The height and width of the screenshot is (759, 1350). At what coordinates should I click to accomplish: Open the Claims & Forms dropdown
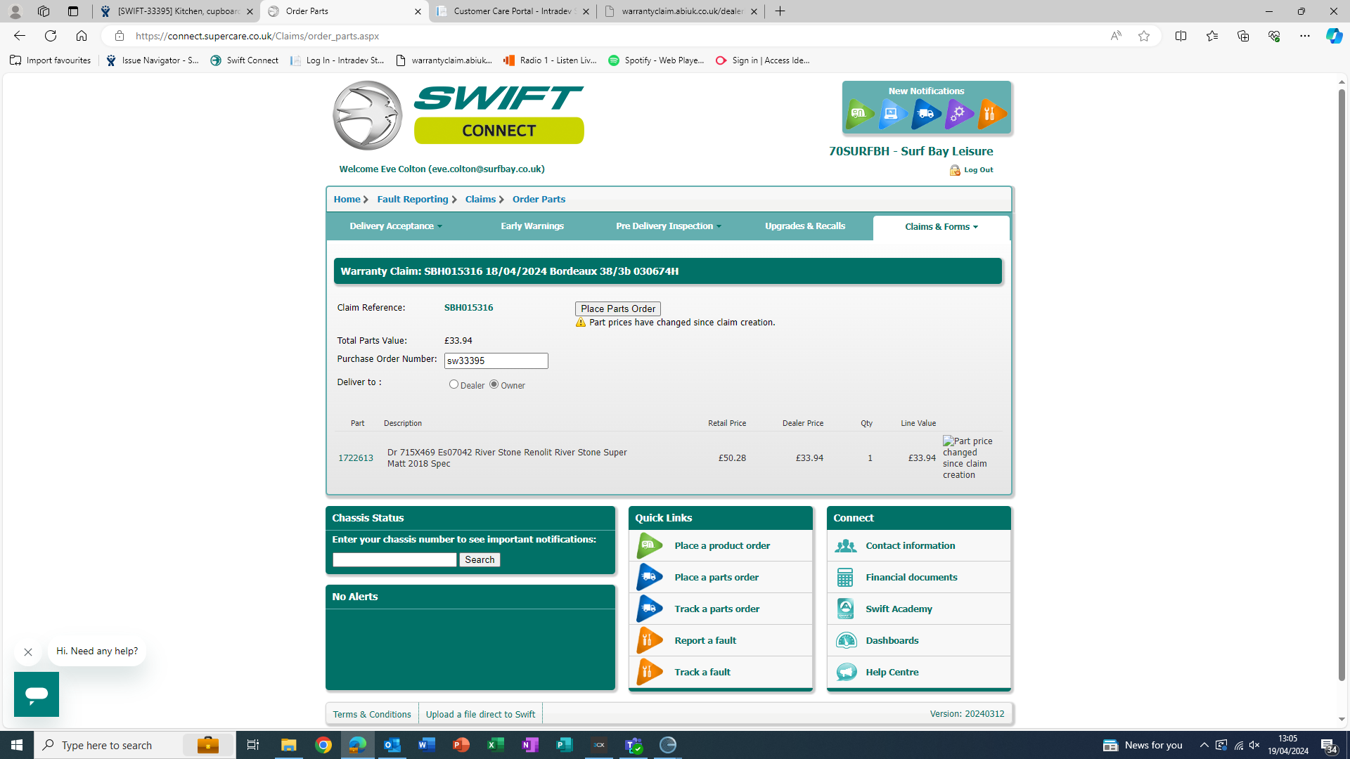[941, 227]
